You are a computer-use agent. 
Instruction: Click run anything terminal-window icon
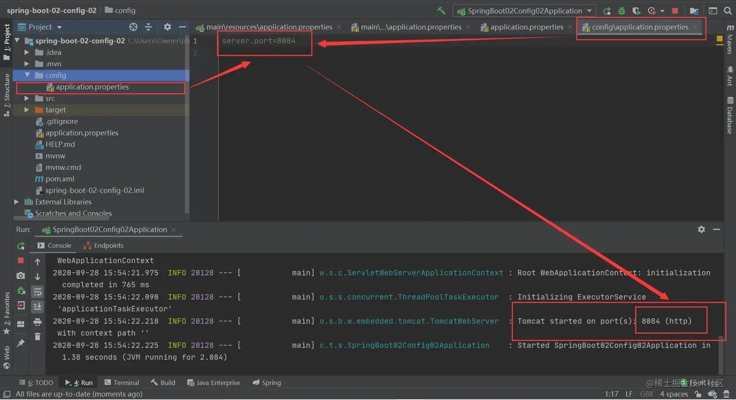tap(713, 11)
